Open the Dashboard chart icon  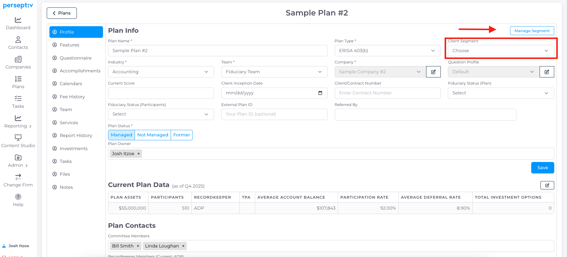pos(18,20)
